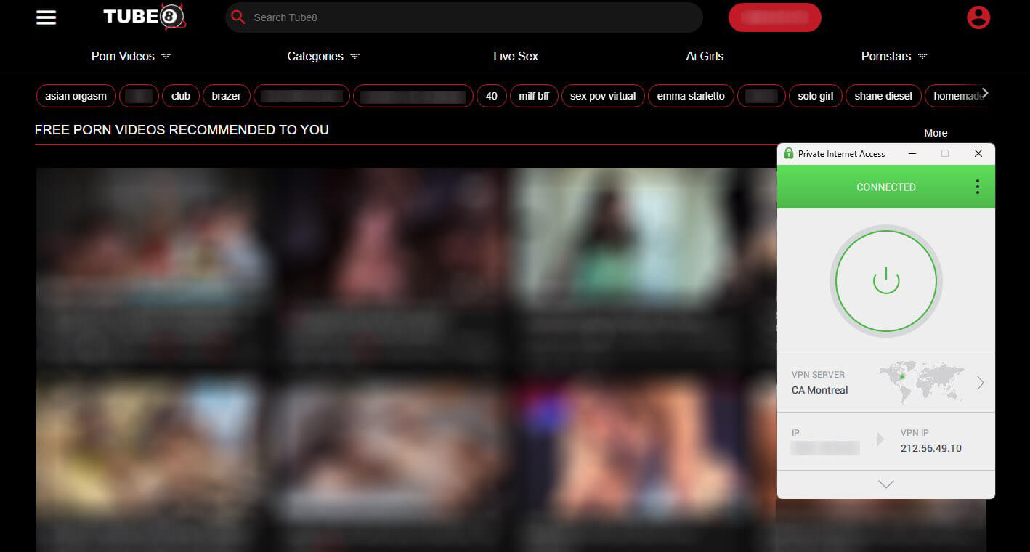Open the user account icon
This screenshot has height=552, width=1030.
click(978, 17)
